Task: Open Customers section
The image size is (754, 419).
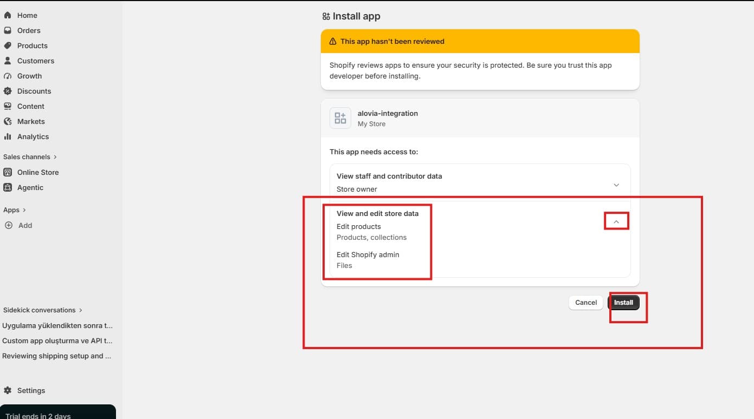Action: point(36,61)
